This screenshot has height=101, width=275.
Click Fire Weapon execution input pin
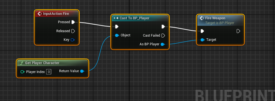(202, 31)
